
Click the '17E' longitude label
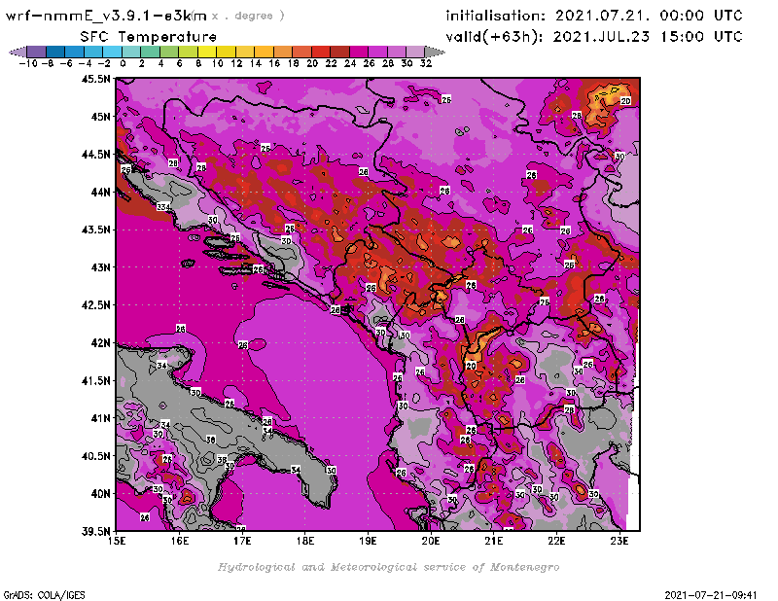pyautogui.click(x=242, y=541)
